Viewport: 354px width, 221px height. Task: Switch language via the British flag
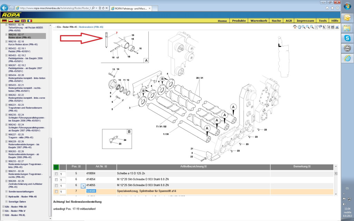(x=23, y=21)
